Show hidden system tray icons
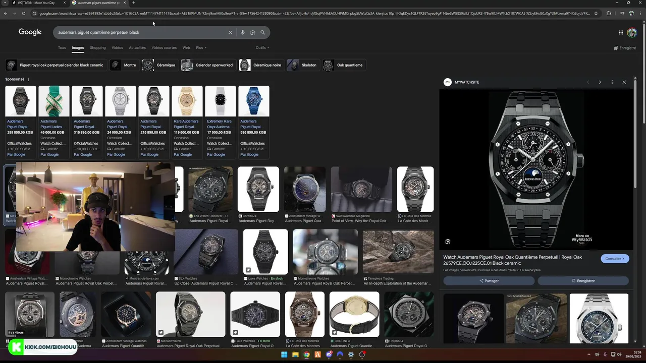 [x=588, y=354]
